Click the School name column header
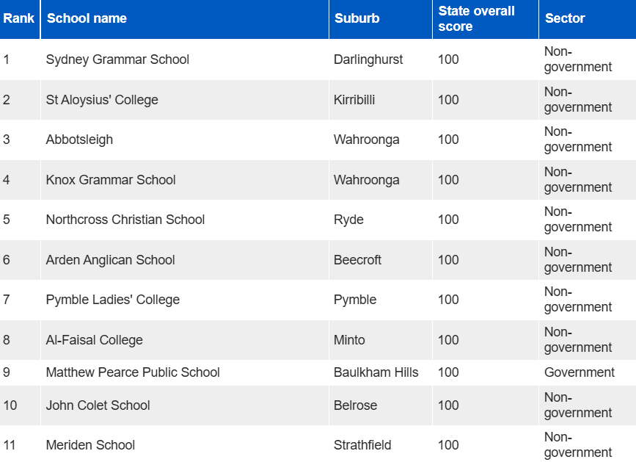 pos(87,18)
